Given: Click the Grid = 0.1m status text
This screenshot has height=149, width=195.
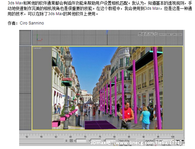Looking at the screenshot, I should [x=124, y=141].
